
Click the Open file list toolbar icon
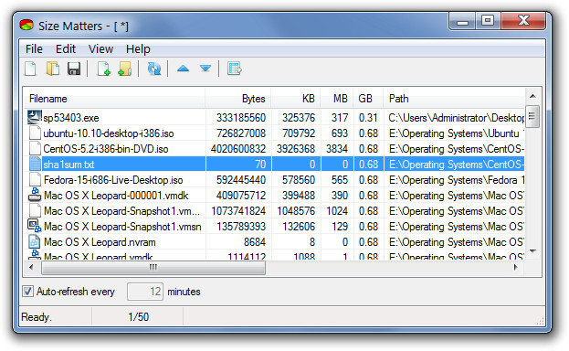click(53, 69)
